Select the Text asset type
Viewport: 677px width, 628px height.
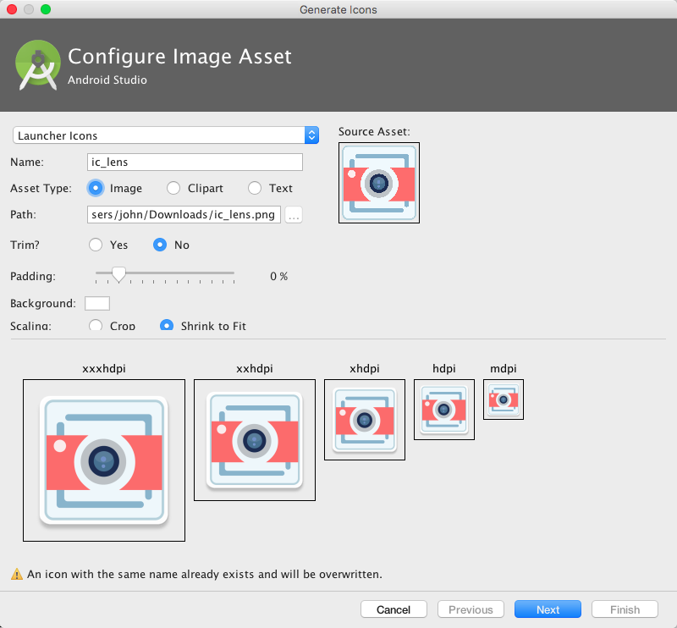click(x=253, y=188)
